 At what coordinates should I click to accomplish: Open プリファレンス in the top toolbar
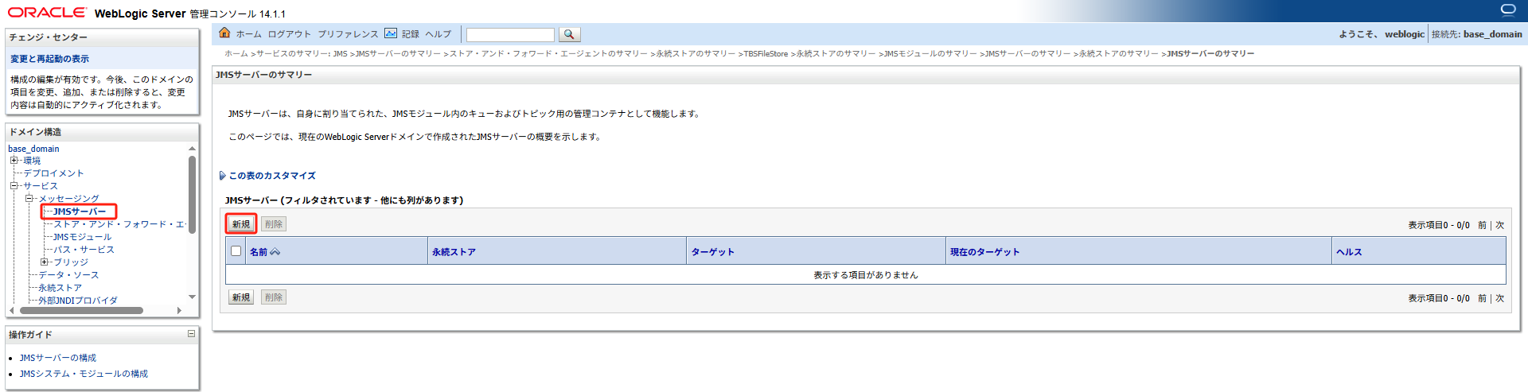click(x=348, y=34)
